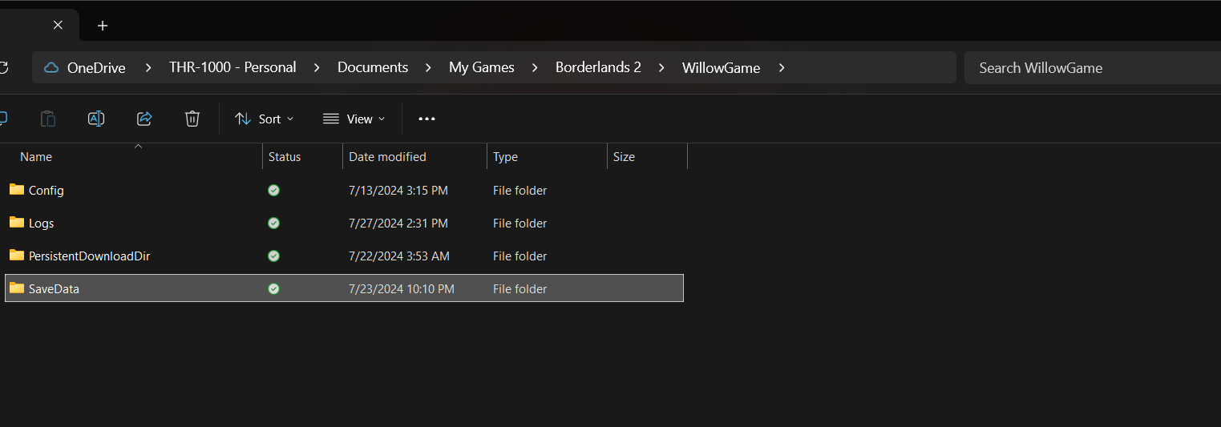Viewport: 1221px width, 427px height.
Task: Click sync status checkmark for Logs
Action: coord(274,224)
